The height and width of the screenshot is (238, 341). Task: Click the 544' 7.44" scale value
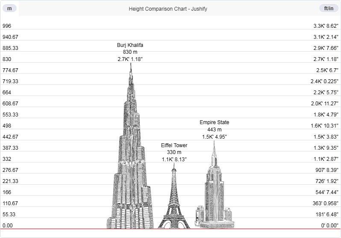coord(327,192)
